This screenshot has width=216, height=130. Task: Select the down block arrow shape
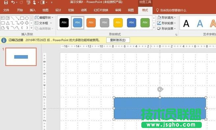pyautogui.click(x=27, y=23)
